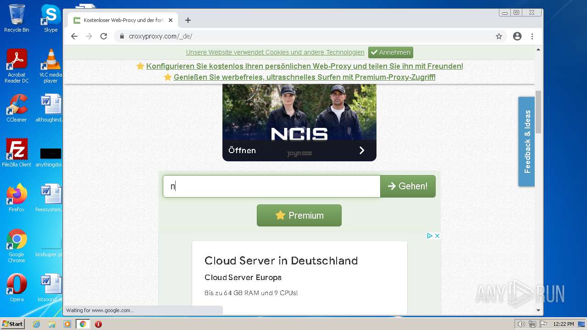Open the Feedback & Ideas side tab
This screenshot has height=330, width=587.
click(x=526, y=142)
